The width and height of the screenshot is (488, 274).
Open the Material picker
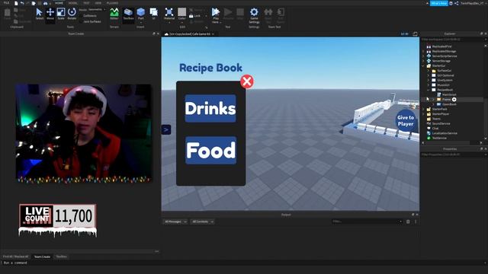[x=169, y=14]
